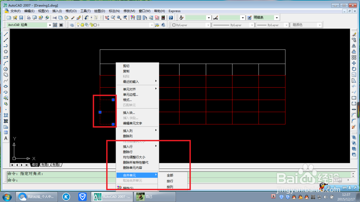Switch to the 布局2 tab
This screenshot has height=202, width=360.
pos(56,165)
